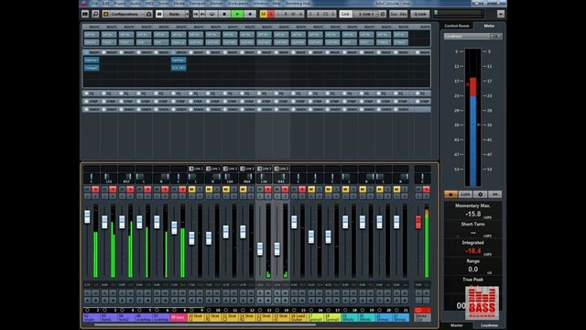Screen dimensions: 586x330
Task: Open the Audio menu
Action: point(136,3)
